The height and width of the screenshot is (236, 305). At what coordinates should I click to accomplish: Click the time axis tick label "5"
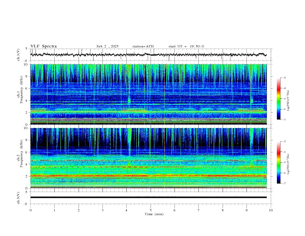point(151,210)
